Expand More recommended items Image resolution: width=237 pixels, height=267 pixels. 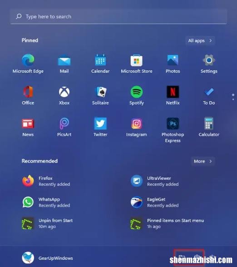[203, 161]
